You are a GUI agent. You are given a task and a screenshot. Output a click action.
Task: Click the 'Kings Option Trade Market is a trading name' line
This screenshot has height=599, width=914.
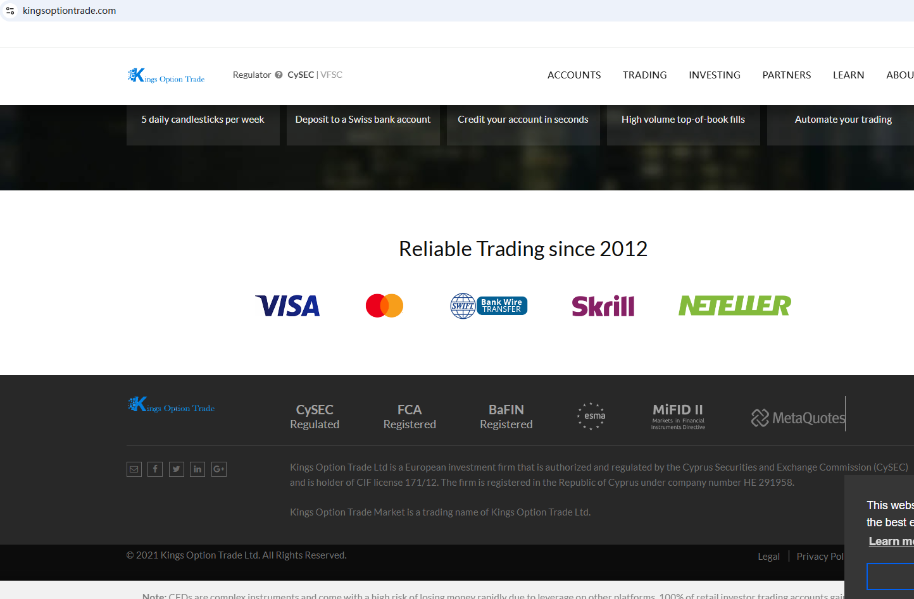tap(441, 512)
